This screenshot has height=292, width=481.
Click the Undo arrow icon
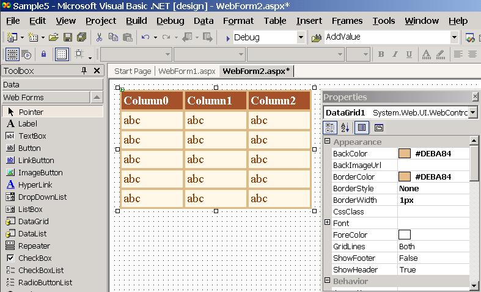click(x=145, y=37)
